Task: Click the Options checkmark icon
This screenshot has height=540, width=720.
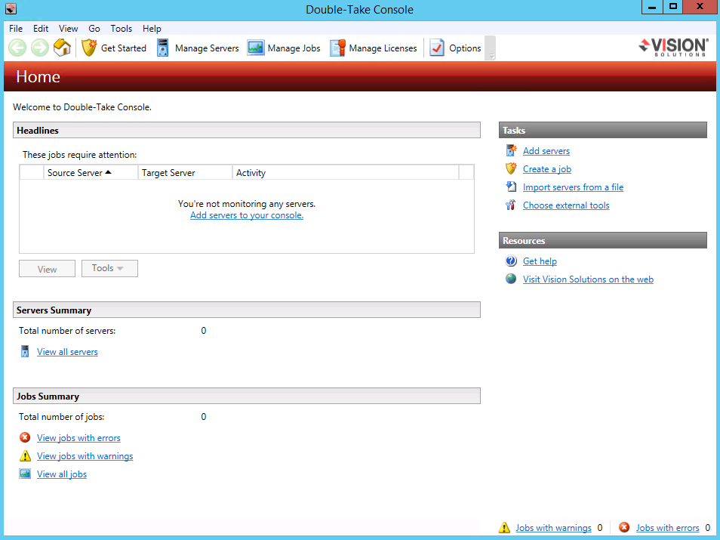Action: (437, 48)
